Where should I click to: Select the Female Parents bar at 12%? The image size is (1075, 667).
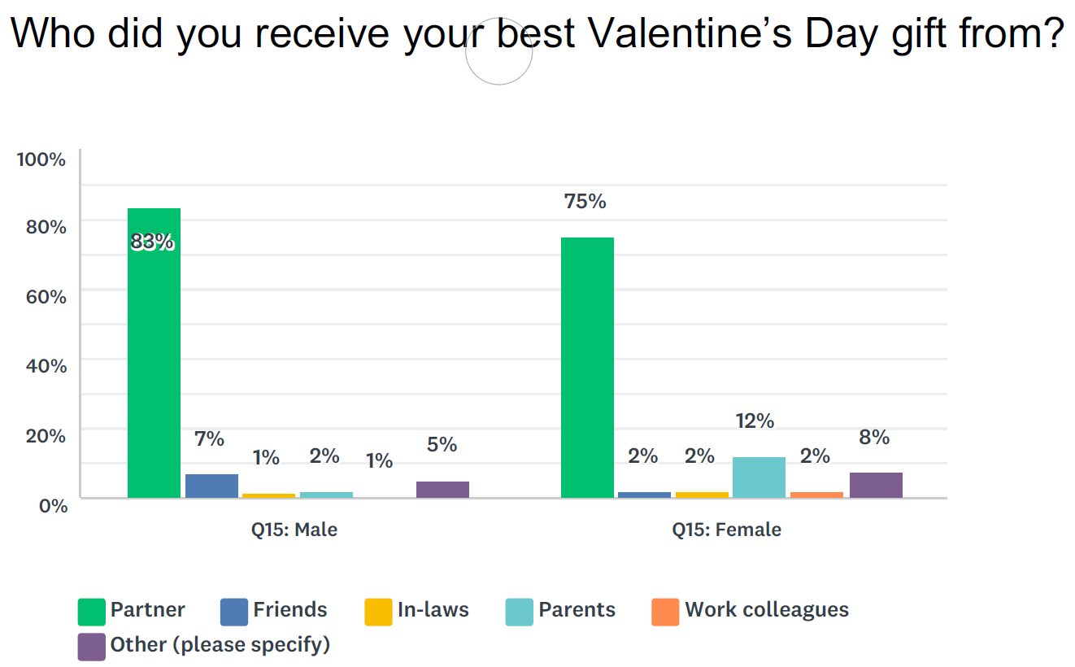pos(759,477)
